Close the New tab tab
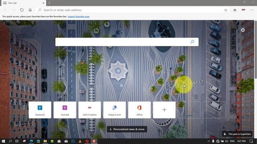This screenshot has width=257, height=144. [43, 3]
